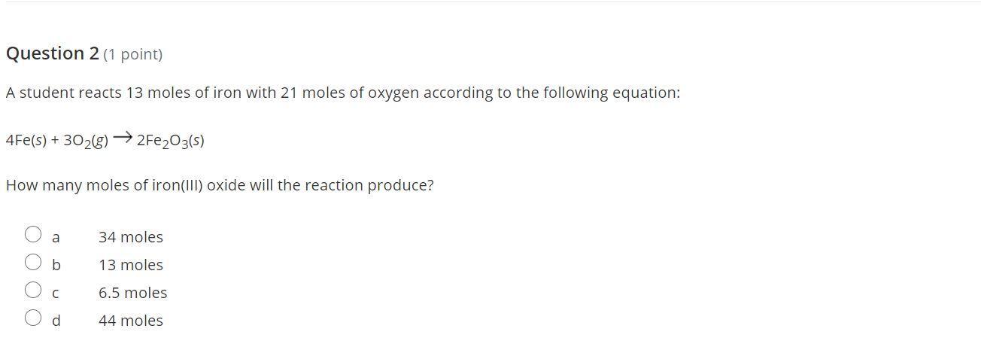Click the '13 moles' answer text

point(131,265)
